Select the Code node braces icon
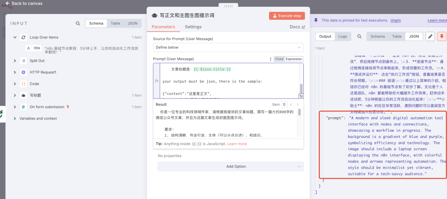 [23, 84]
